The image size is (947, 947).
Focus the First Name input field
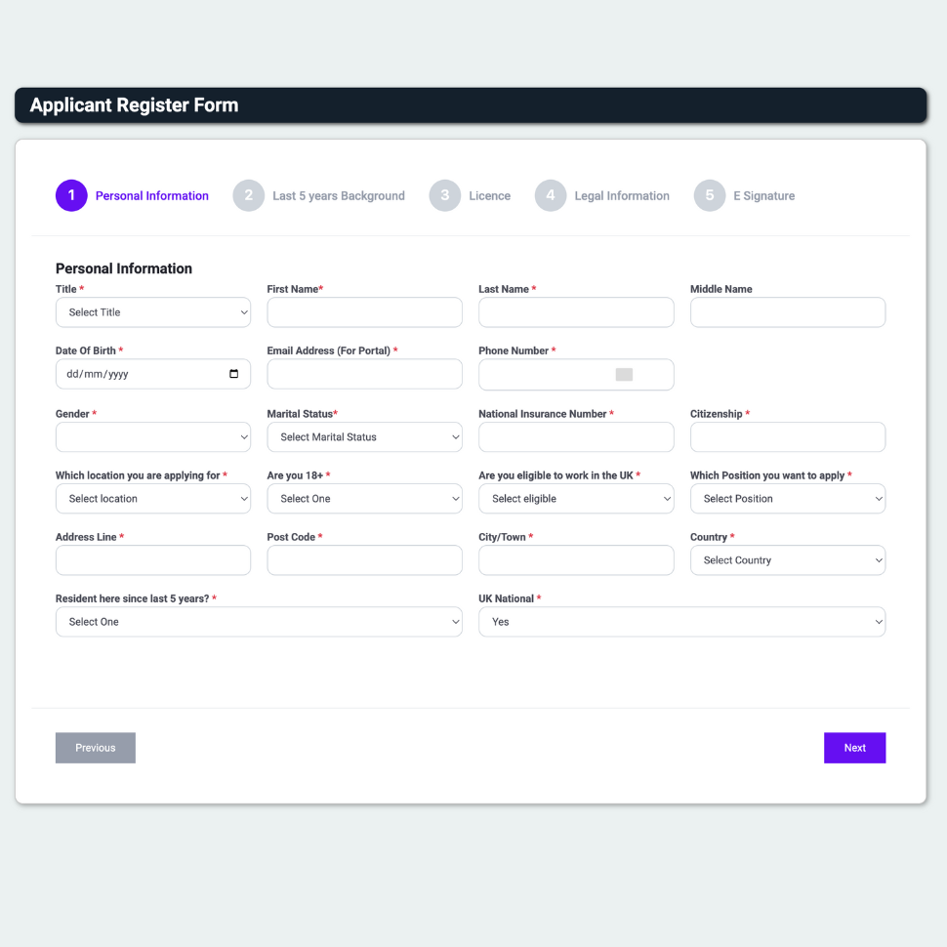click(364, 312)
